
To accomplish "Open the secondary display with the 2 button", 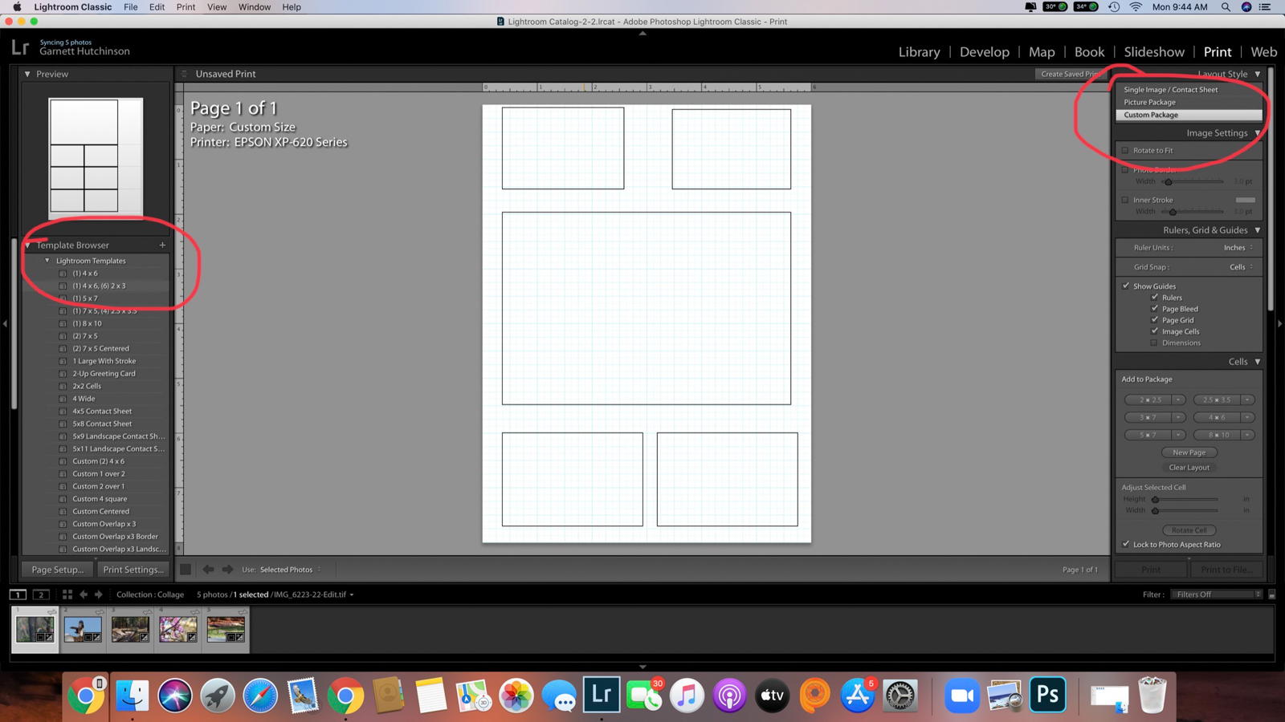I will (40, 594).
